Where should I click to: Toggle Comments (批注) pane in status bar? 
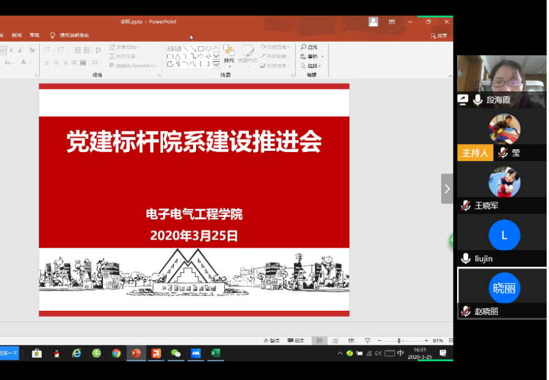(x=295, y=341)
